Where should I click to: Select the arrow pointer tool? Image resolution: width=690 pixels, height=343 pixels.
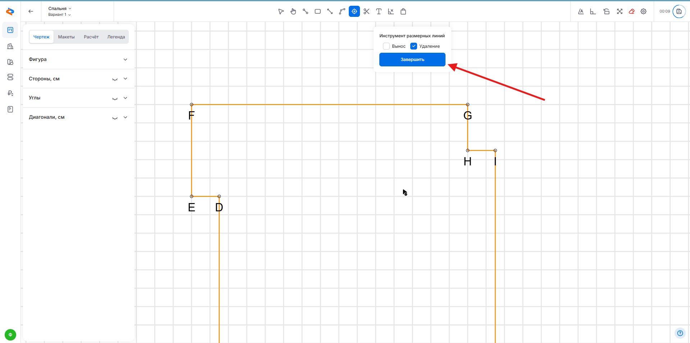[281, 11]
